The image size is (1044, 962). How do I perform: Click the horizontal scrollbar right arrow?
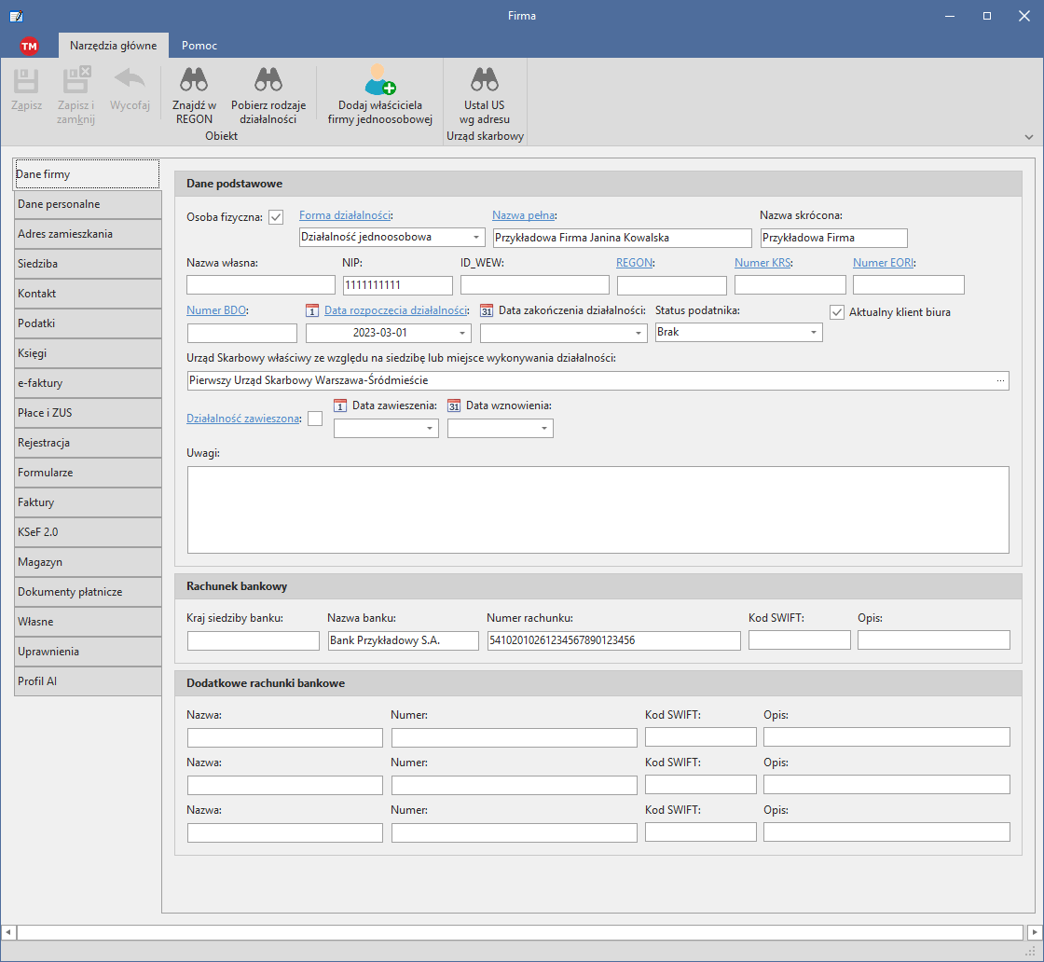(1034, 932)
